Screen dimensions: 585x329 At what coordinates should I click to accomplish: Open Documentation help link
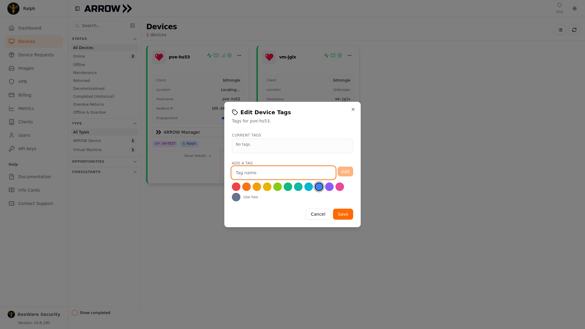pyautogui.click(x=34, y=177)
